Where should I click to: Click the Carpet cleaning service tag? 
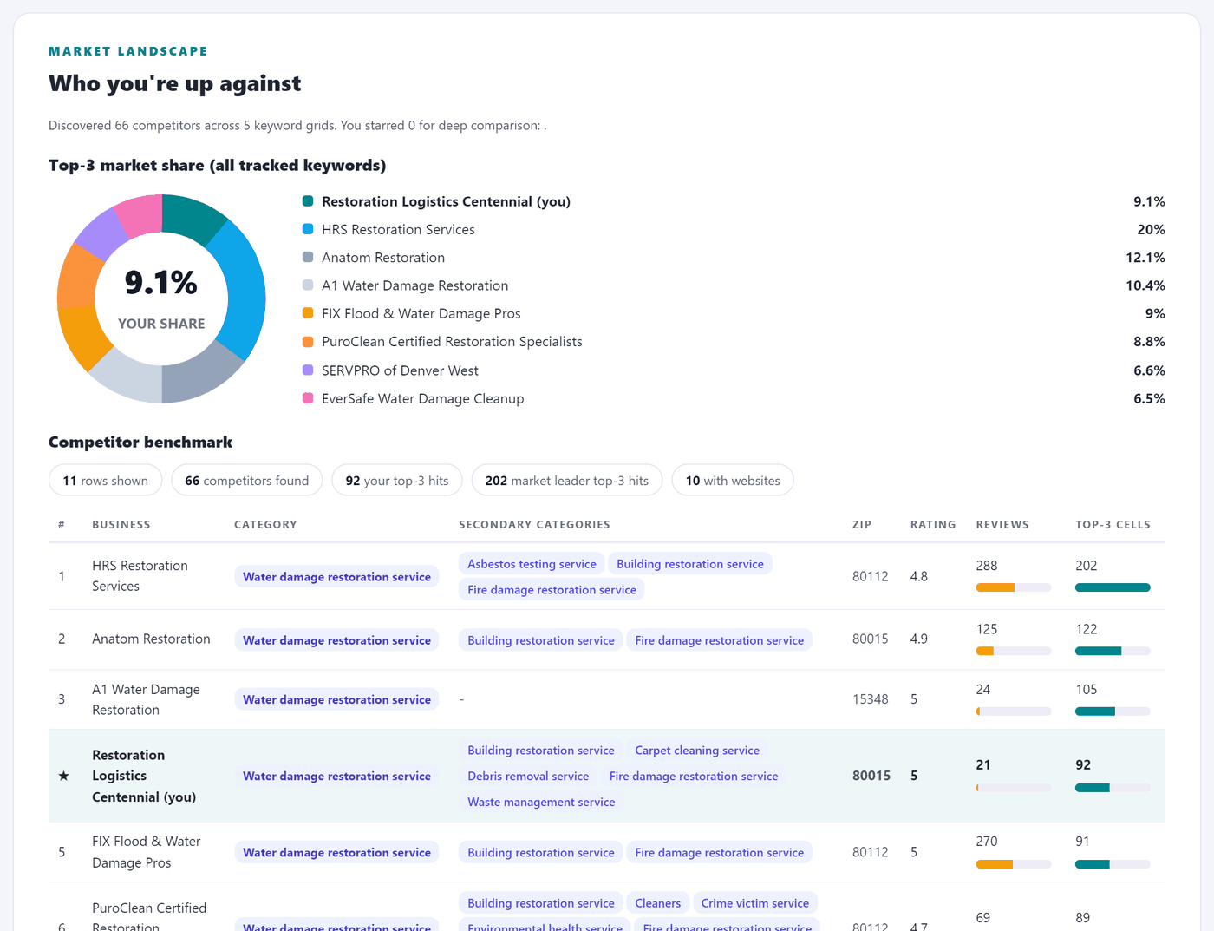[x=697, y=751]
